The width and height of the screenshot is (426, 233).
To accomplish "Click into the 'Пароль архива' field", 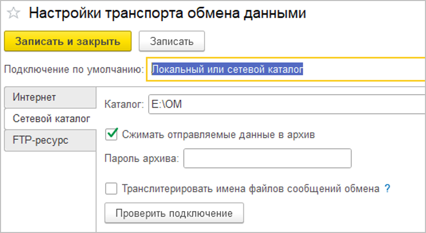I will pyautogui.click(x=267, y=159).
